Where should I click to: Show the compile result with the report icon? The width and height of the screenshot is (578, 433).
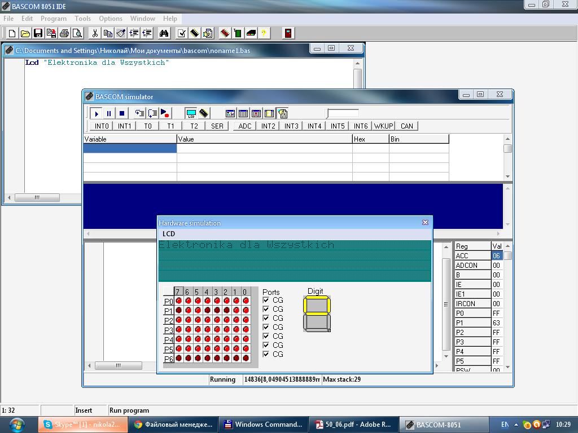(208, 33)
